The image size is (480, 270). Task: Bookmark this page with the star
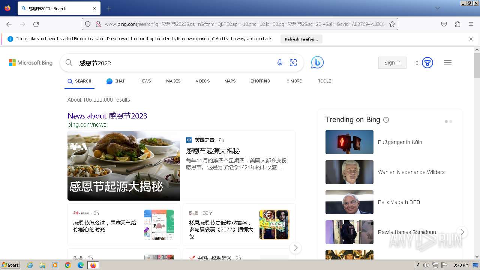pyautogui.click(x=392, y=24)
